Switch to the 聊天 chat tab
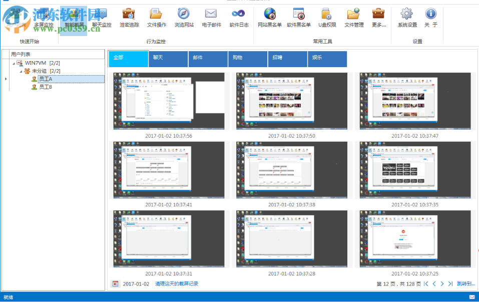 [168, 59]
